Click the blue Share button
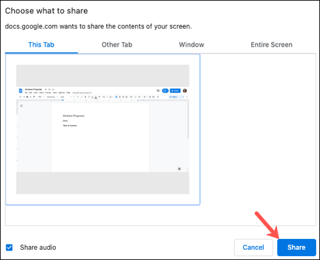The width and height of the screenshot is (320, 260). click(x=296, y=247)
